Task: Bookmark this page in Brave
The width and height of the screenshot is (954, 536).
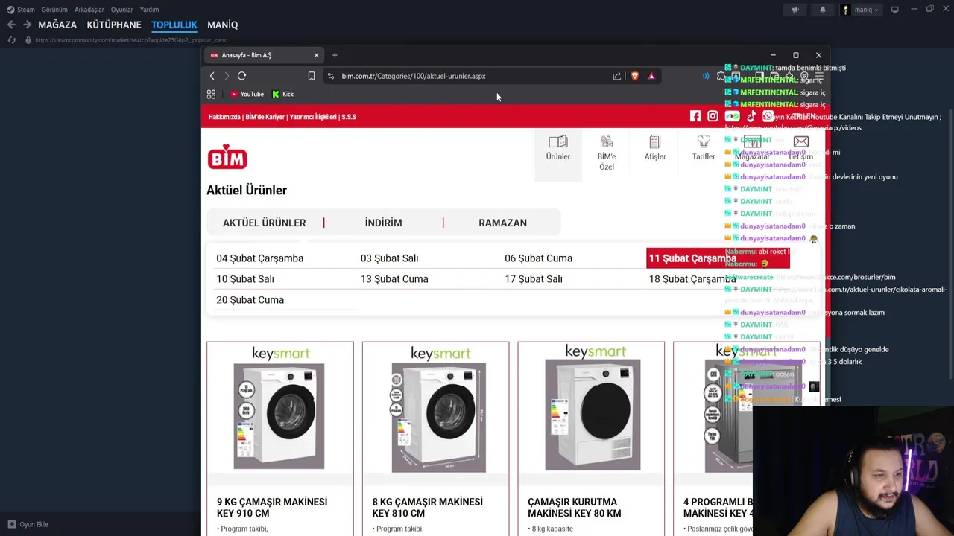Action: 312,76
